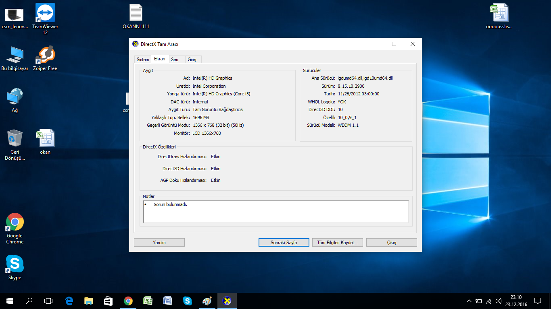Select the okan spreadsheet file icon
Viewport: 551px width, 309px height.
(45, 142)
